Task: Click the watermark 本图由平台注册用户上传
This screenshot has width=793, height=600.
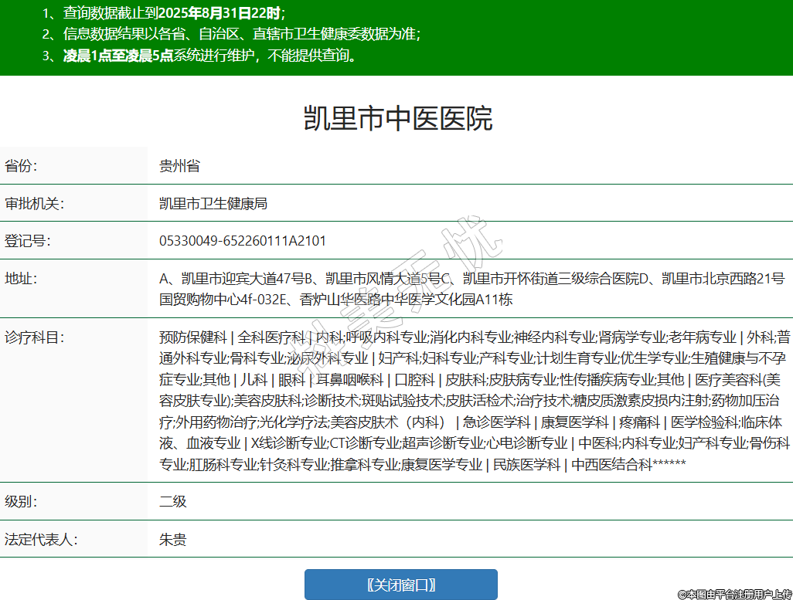Action: point(734,594)
